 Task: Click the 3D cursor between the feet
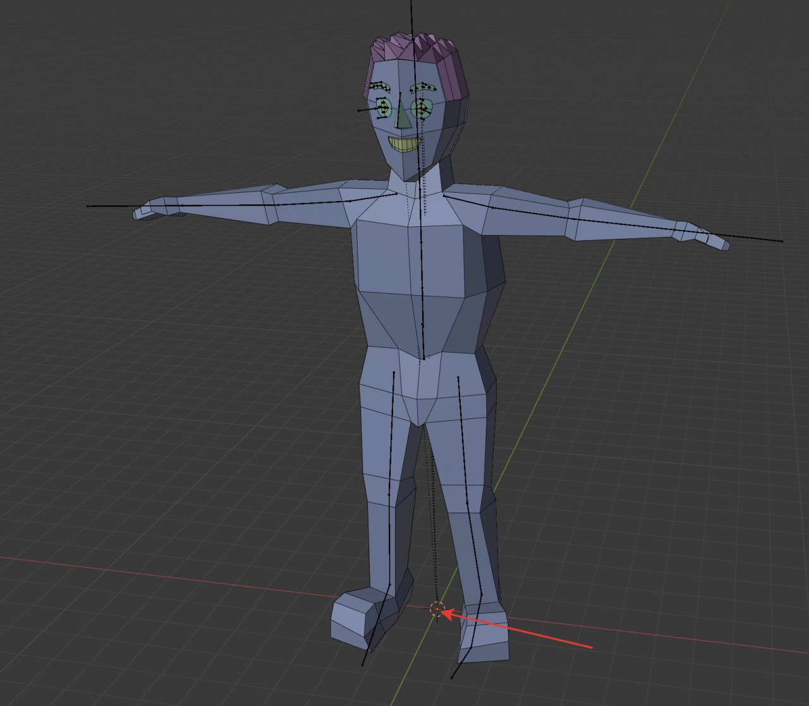tap(437, 610)
